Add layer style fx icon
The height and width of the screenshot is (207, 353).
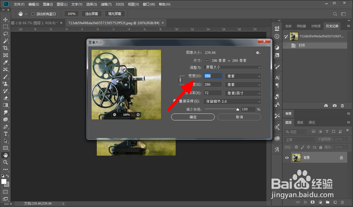tap(305, 202)
